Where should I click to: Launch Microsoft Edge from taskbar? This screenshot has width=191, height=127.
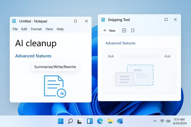point(100,121)
